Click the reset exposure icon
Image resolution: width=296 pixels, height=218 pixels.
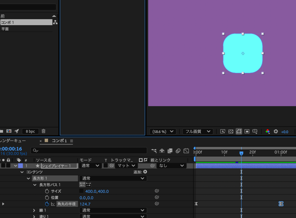point(276,132)
